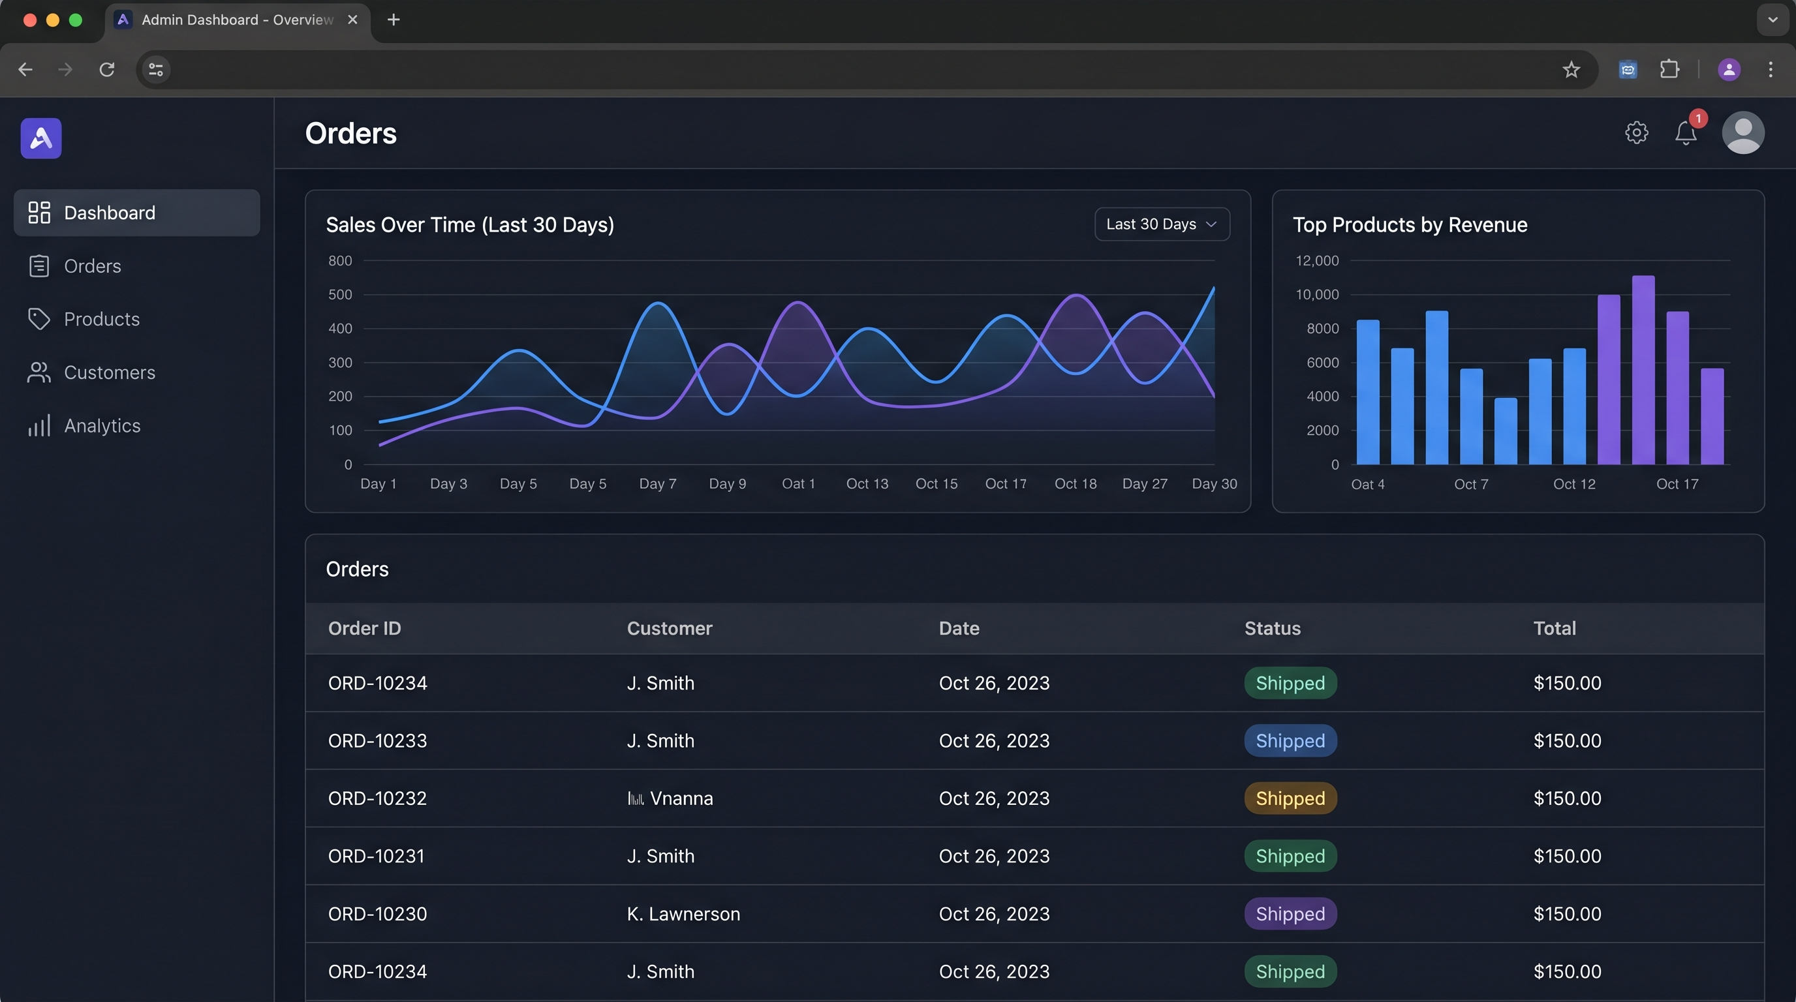This screenshot has width=1796, height=1002.
Task: Bookmark this page with the star icon
Action: point(1571,70)
